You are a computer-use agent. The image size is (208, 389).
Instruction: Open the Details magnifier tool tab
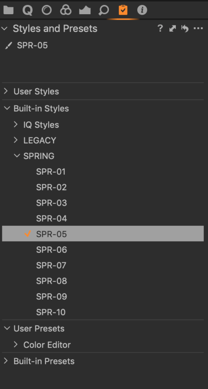104,10
